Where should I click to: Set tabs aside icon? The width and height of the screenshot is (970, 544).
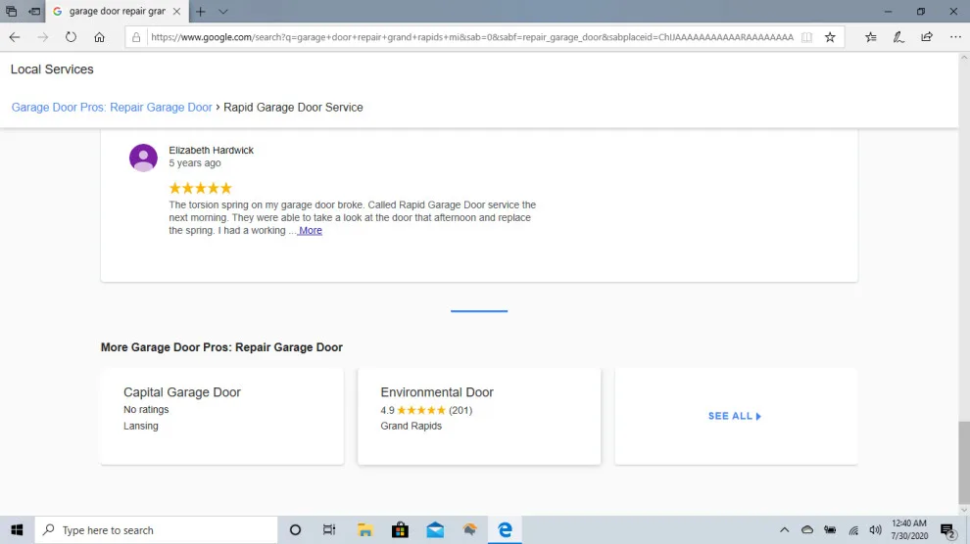click(34, 11)
